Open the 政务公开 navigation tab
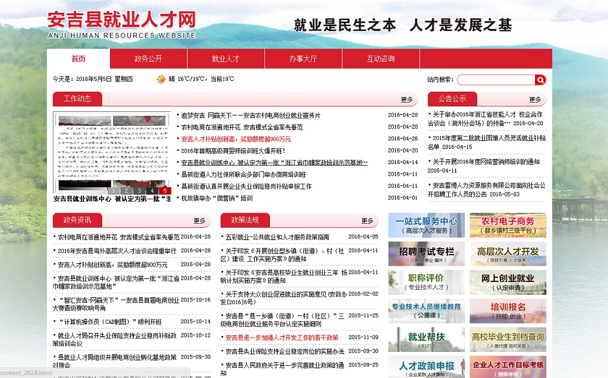This screenshot has height=378, width=608. [148, 58]
